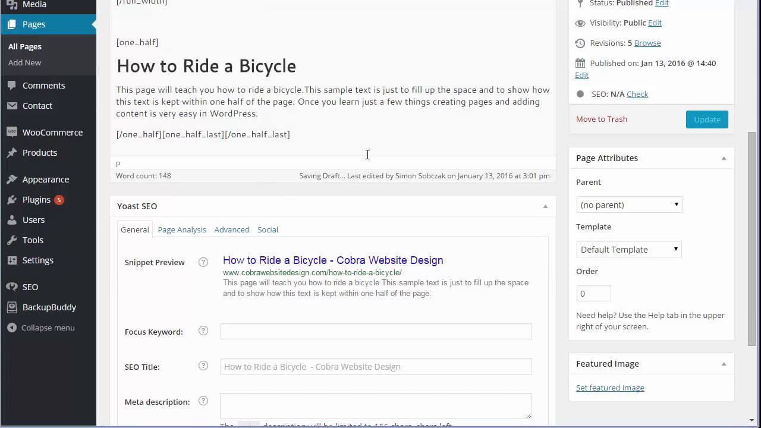The height and width of the screenshot is (428, 761).
Task: Click the Set featured image link
Action: pos(610,388)
